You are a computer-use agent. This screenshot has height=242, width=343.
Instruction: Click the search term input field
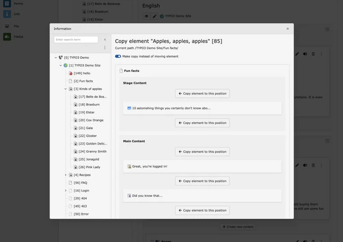(x=76, y=40)
